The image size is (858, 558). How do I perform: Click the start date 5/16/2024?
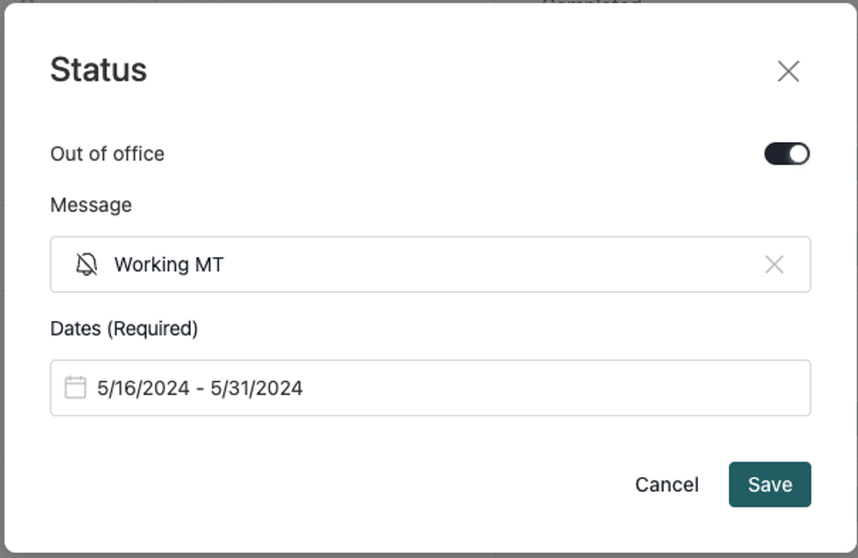(x=143, y=388)
